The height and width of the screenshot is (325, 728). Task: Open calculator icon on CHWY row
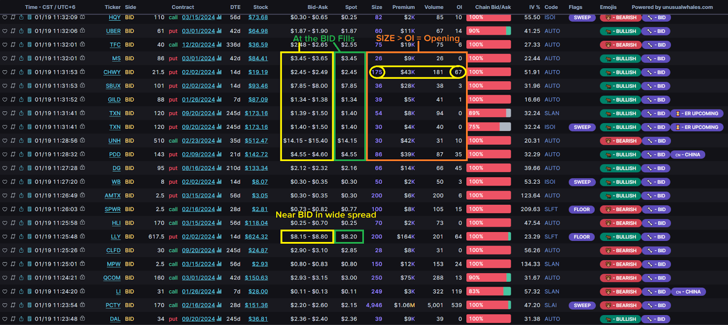pyautogui.click(x=29, y=72)
